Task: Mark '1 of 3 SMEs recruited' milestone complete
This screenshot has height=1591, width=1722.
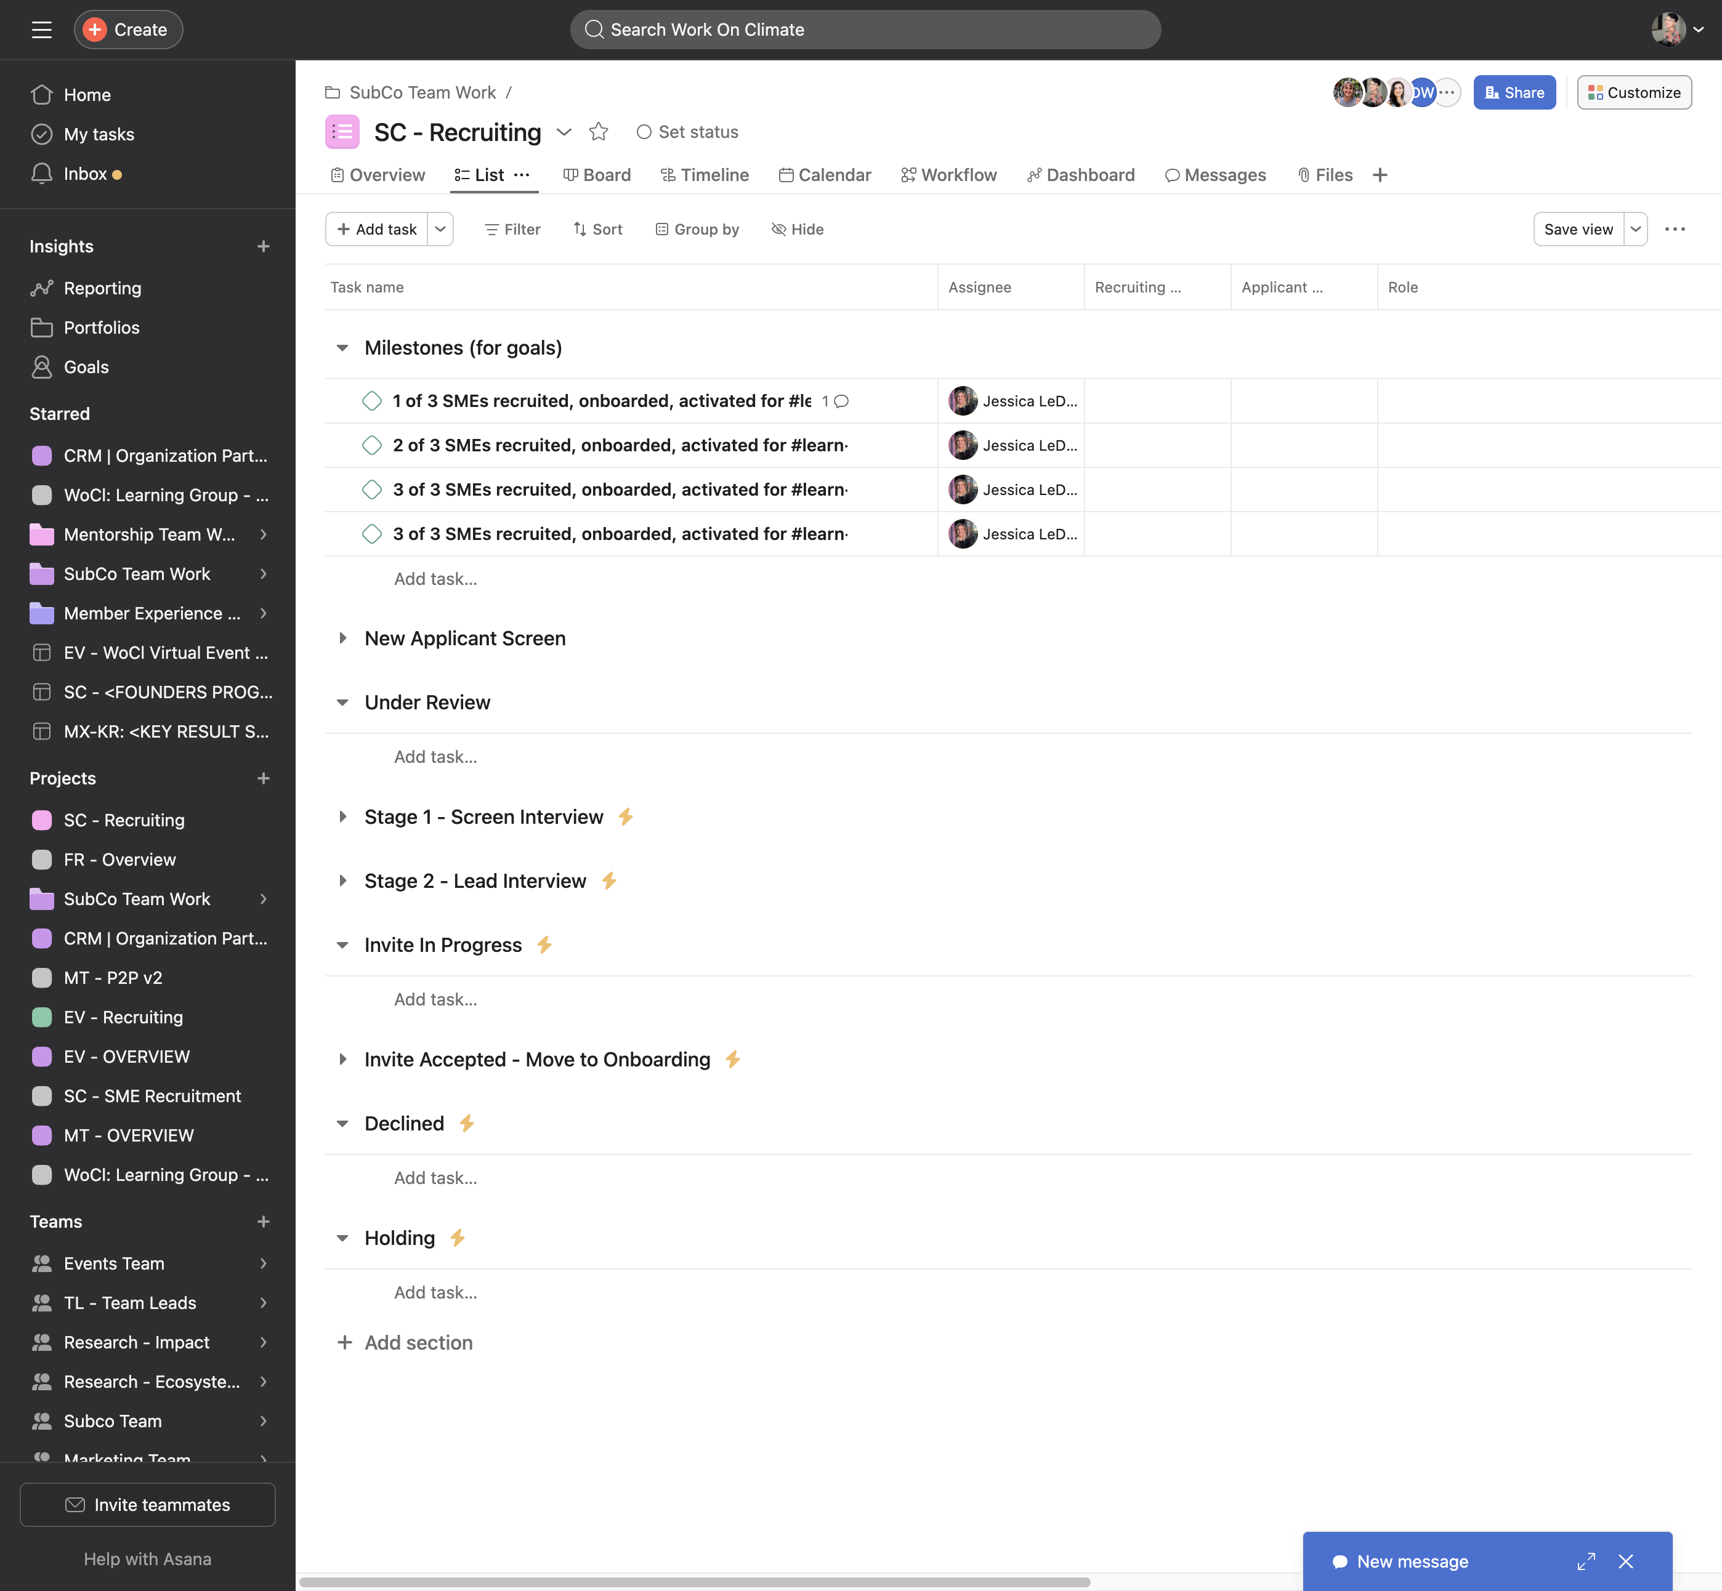Action: point(372,401)
